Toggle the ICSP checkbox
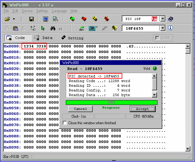The width and height of the screenshot is (195, 162). 157,38
